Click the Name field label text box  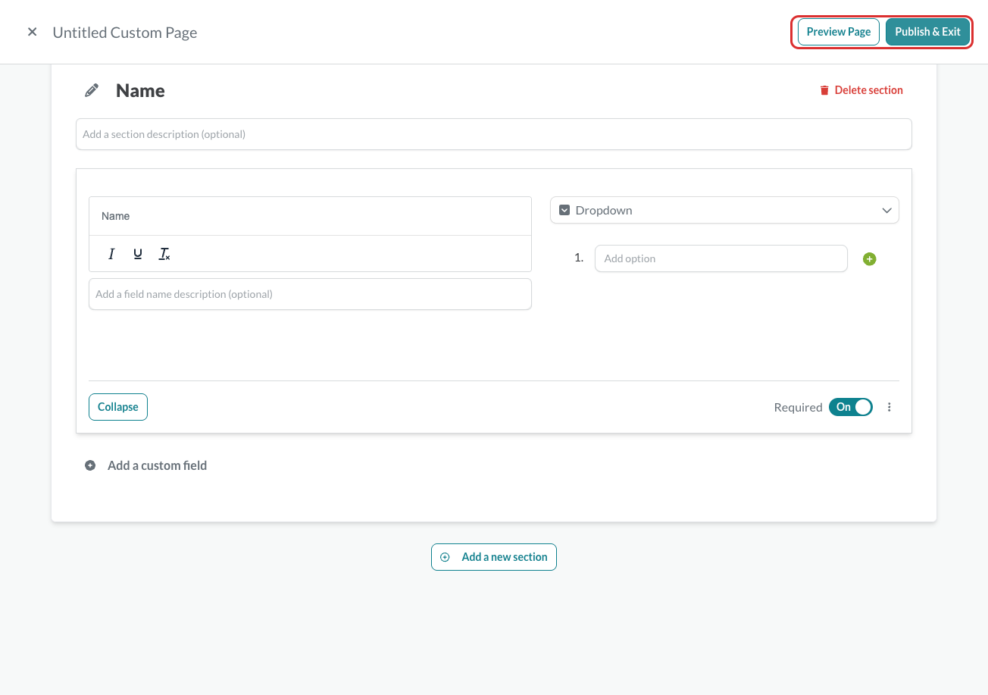[x=310, y=216]
